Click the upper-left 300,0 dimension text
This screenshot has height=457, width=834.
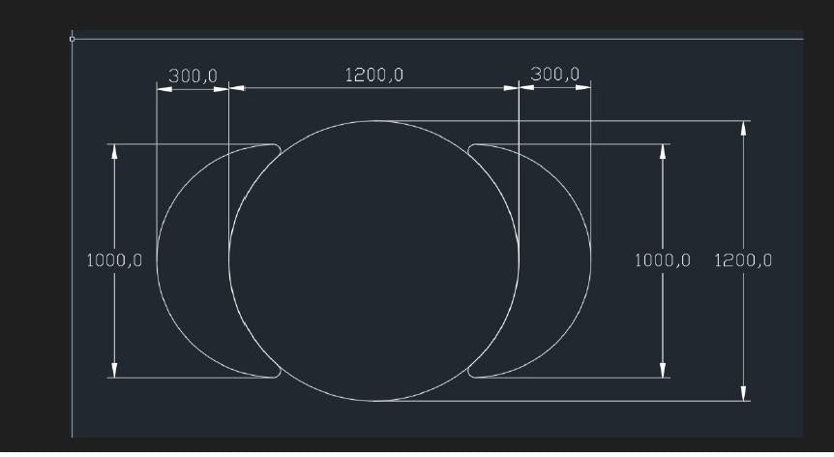[x=193, y=76]
